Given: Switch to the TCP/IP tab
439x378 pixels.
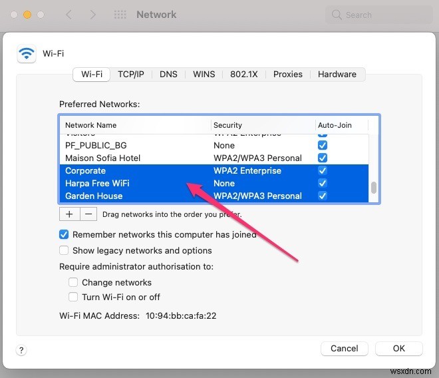Looking at the screenshot, I should tap(131, 75).
